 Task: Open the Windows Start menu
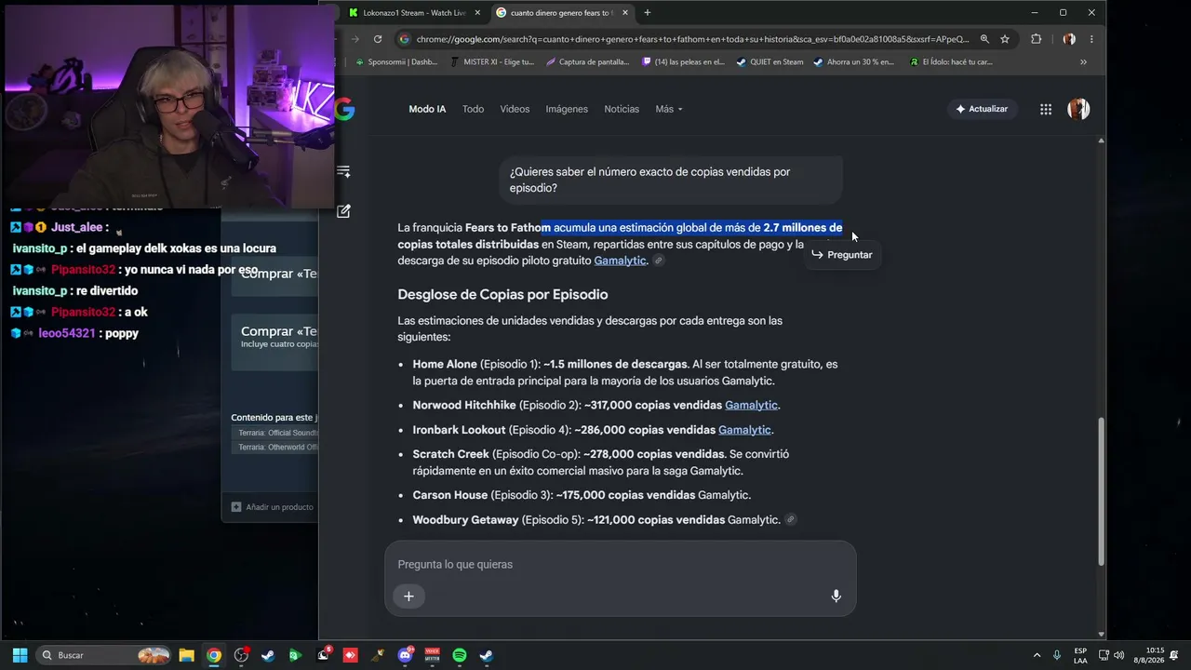20,655
